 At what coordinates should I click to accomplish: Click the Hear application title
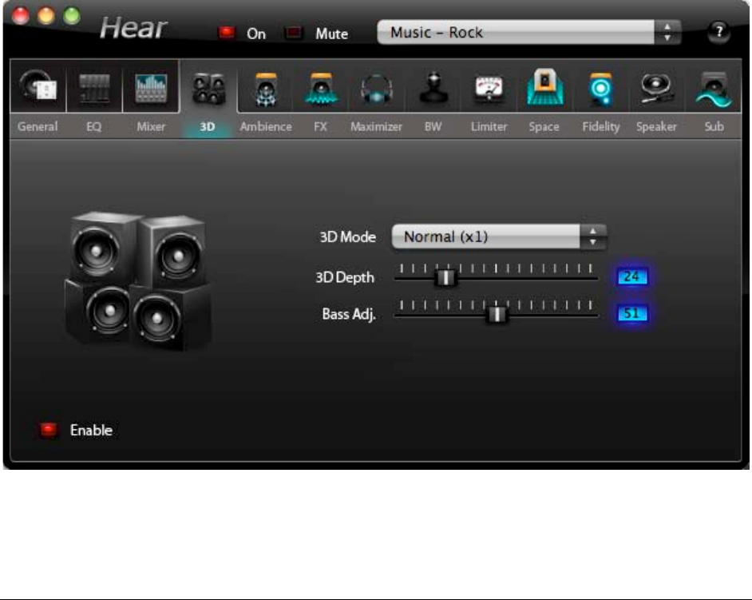[134, 28]
